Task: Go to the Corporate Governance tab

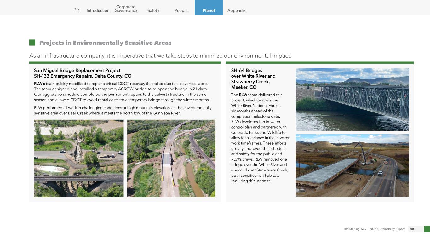Action: [126, 9]
